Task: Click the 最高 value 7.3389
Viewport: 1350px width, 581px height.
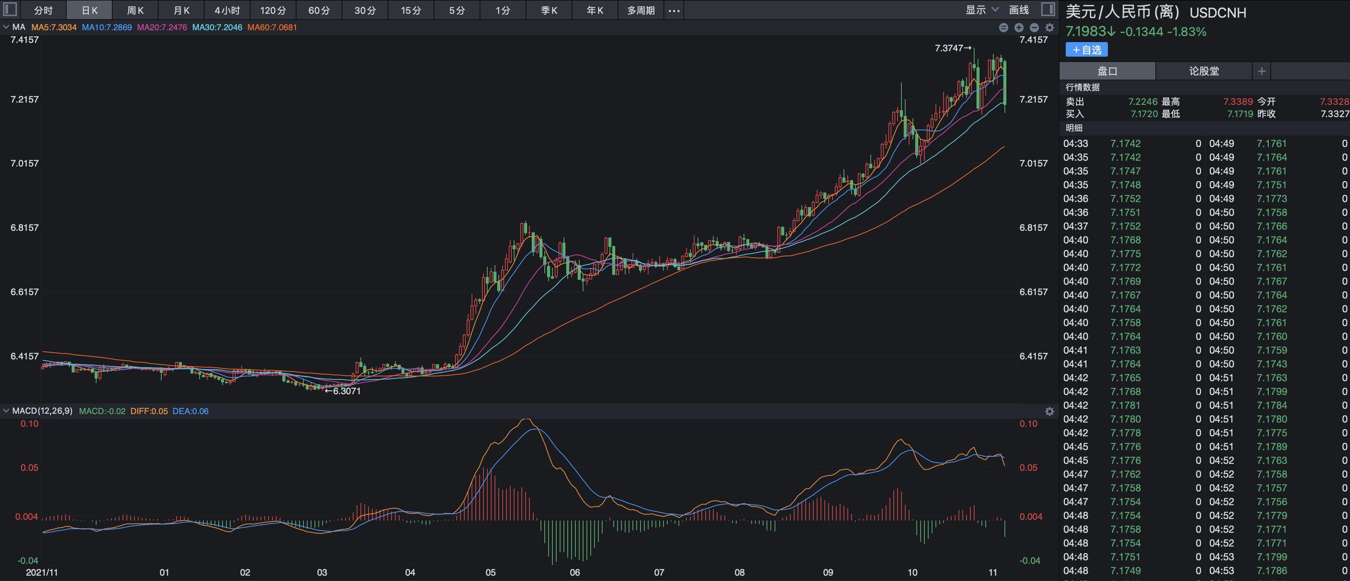Action: pos(1238,101)
